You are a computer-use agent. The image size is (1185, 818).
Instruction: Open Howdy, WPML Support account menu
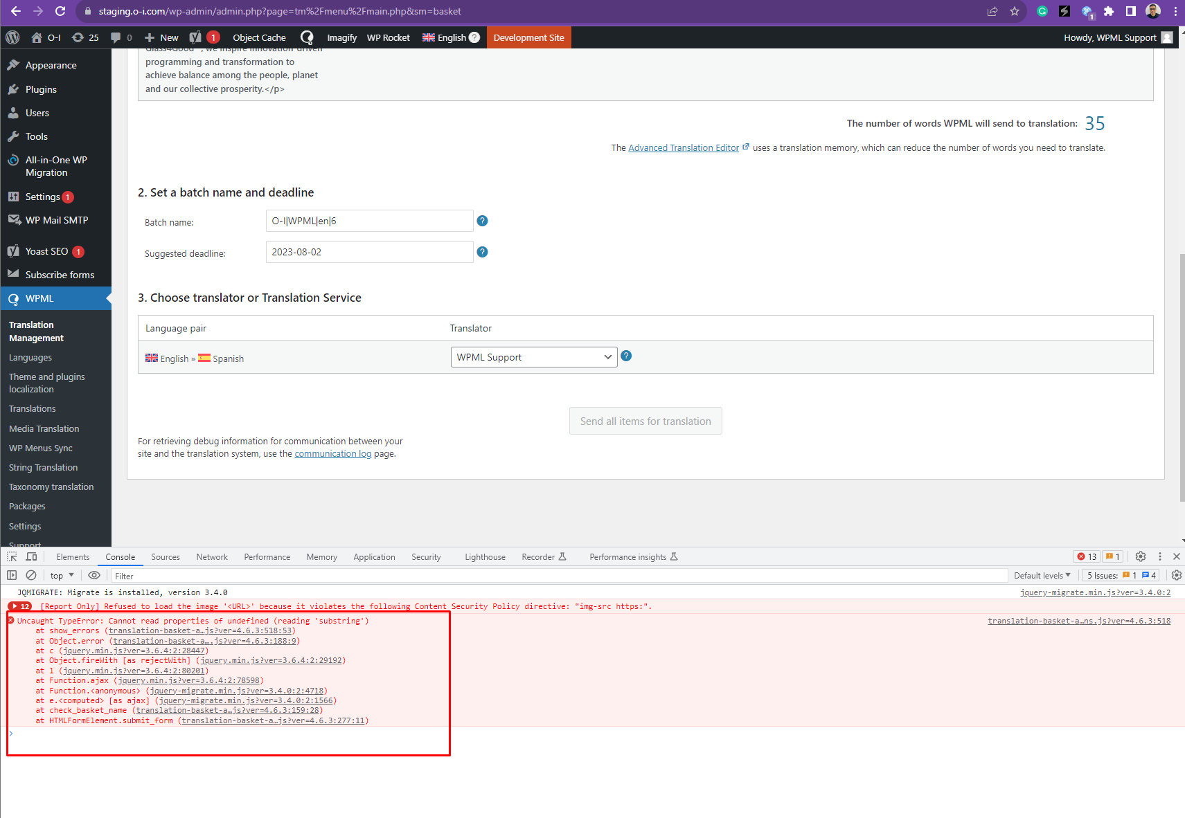coord(1118,37)
